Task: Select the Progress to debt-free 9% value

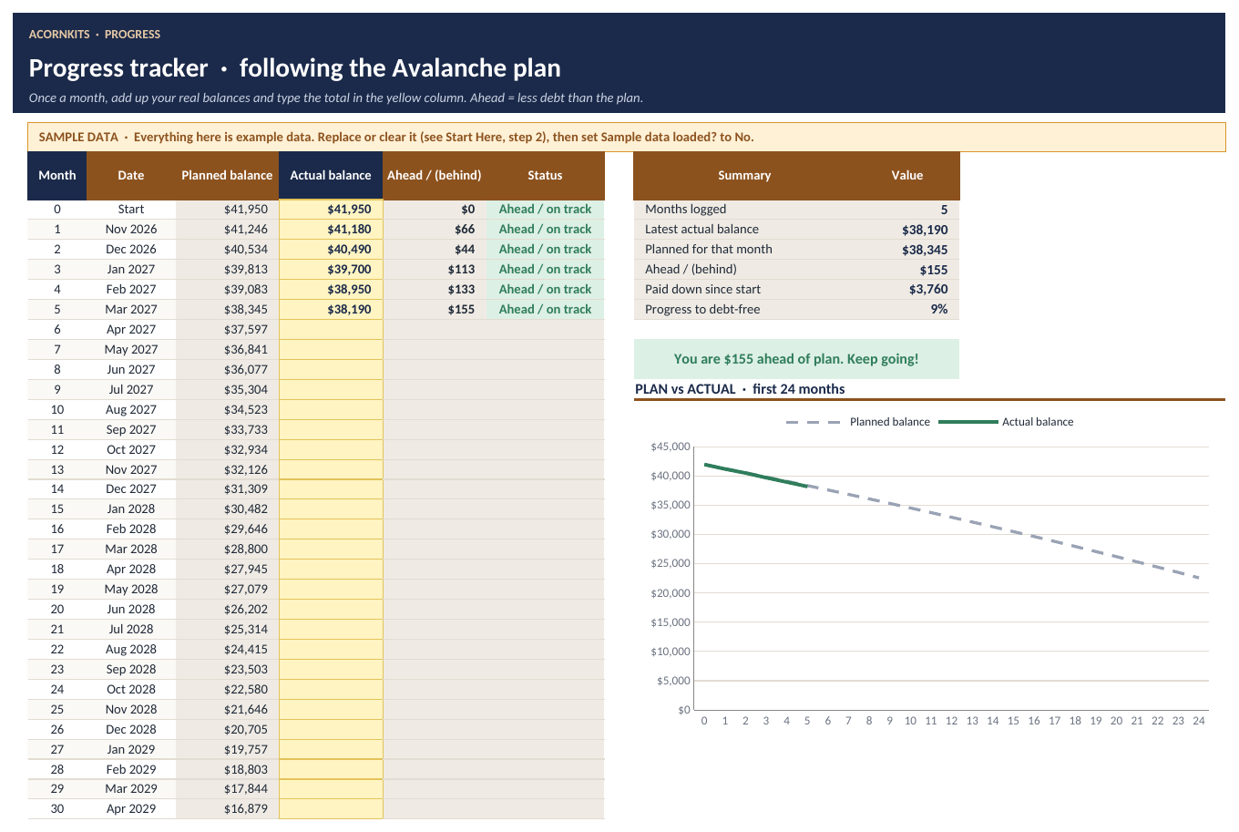Action: click(x=907, y=310)
